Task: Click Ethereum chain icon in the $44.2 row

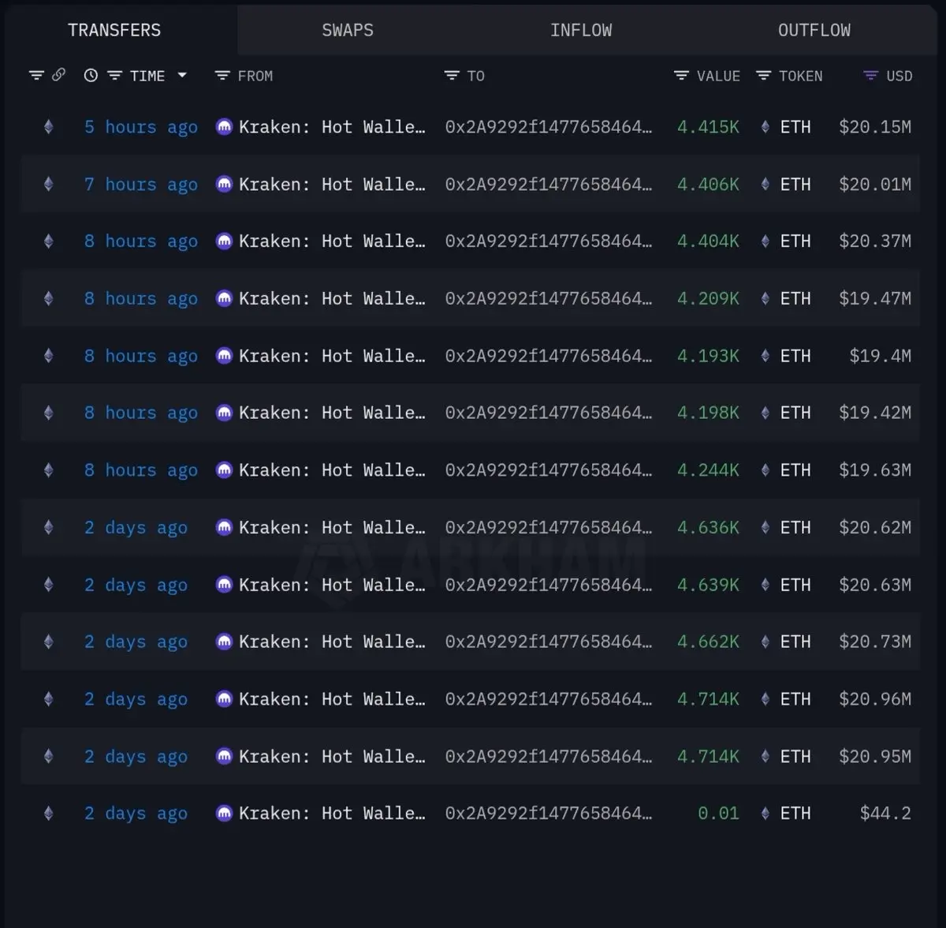Action: (x=49, y=813)
